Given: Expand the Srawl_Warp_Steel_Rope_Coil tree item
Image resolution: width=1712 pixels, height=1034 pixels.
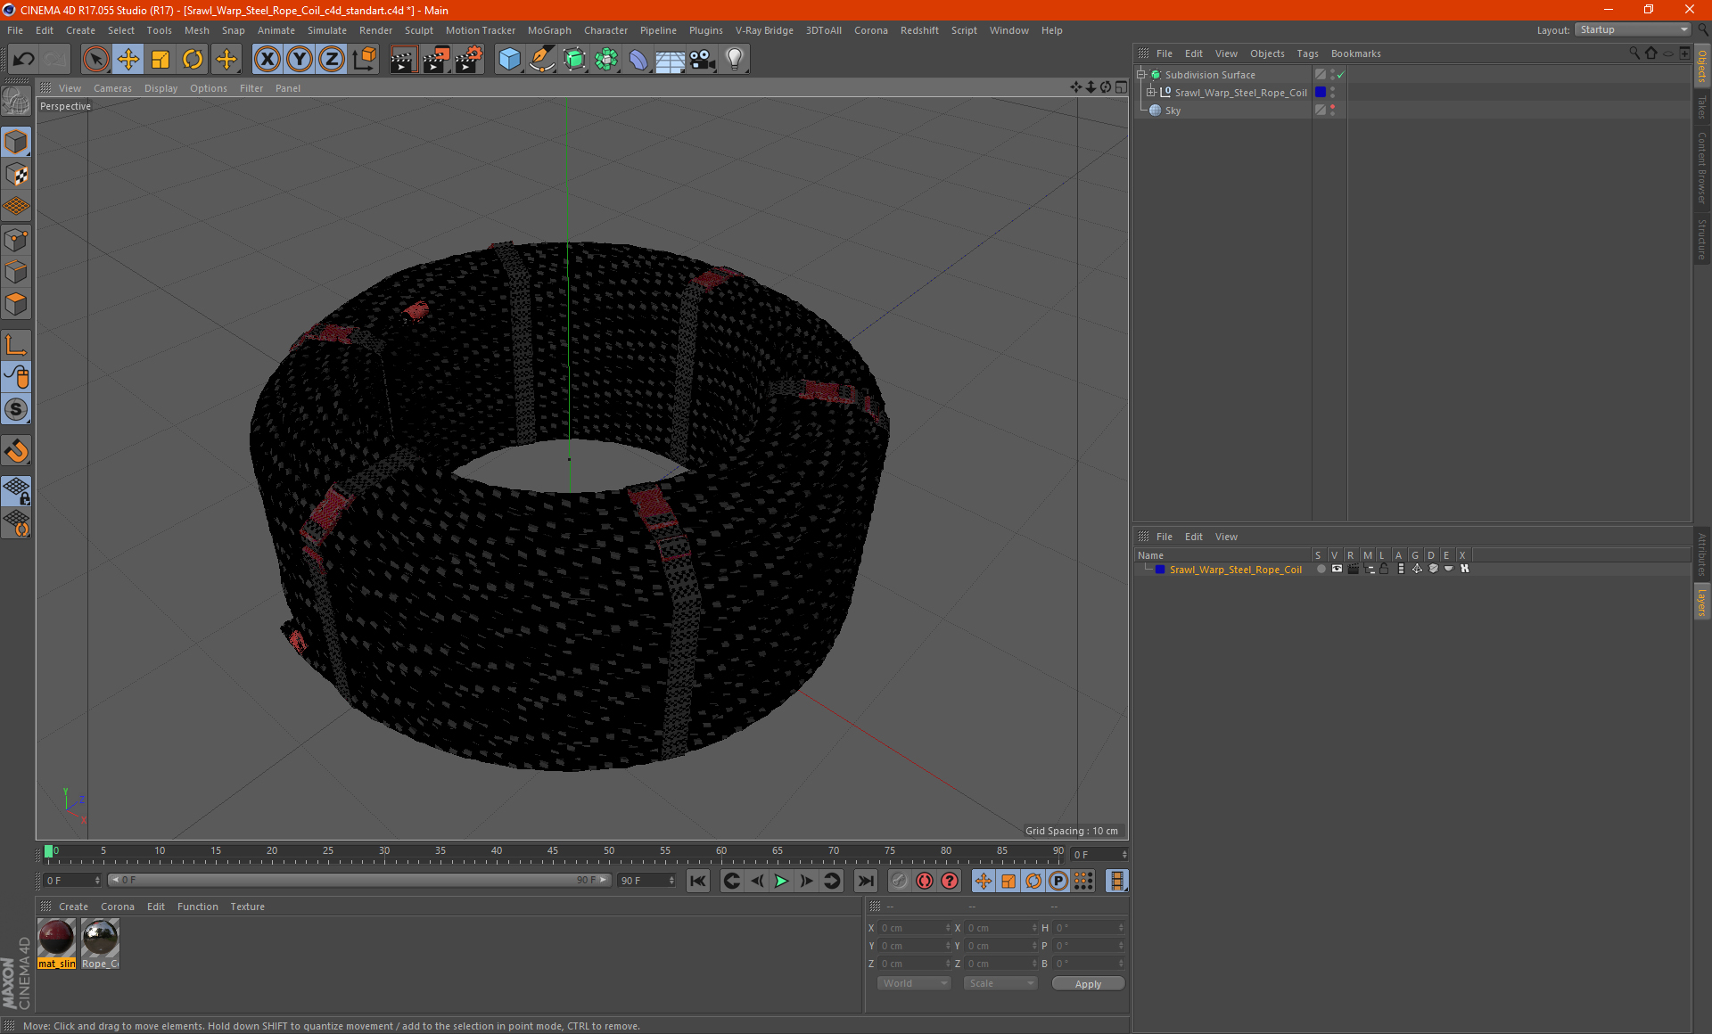Looking at the screenshot, I should (1151, 93).
